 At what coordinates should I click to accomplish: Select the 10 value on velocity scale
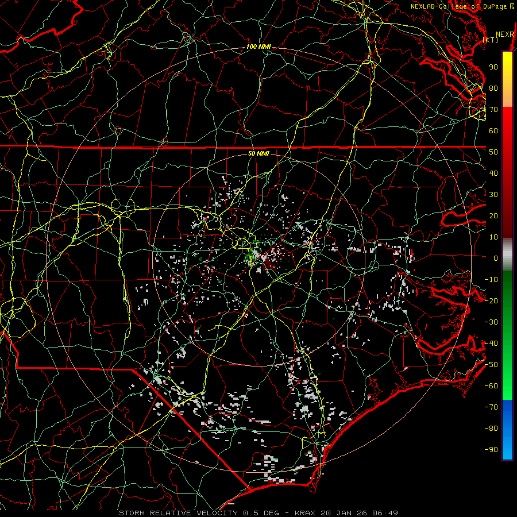tap(493, 237)
